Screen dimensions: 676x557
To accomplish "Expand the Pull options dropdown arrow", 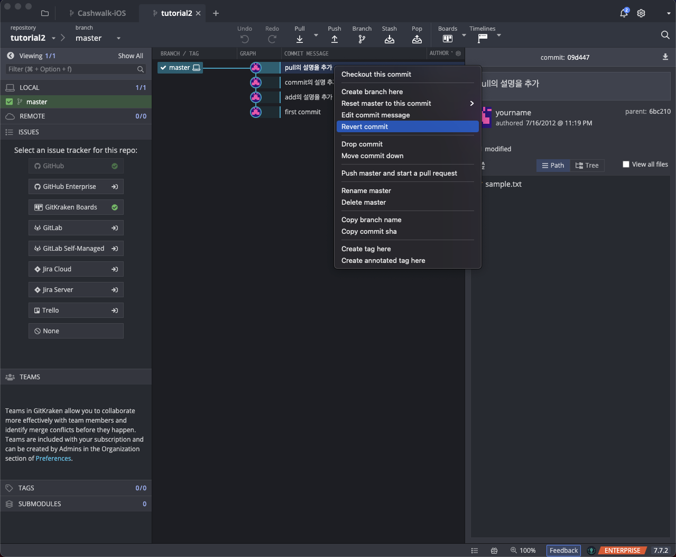I will [x=316, y=35].
